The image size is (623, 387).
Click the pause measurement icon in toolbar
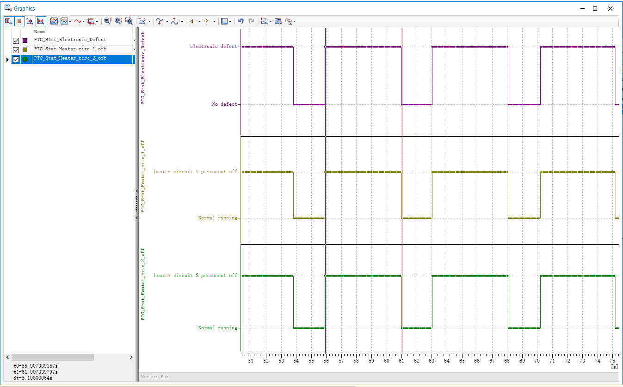click(19, 21)
